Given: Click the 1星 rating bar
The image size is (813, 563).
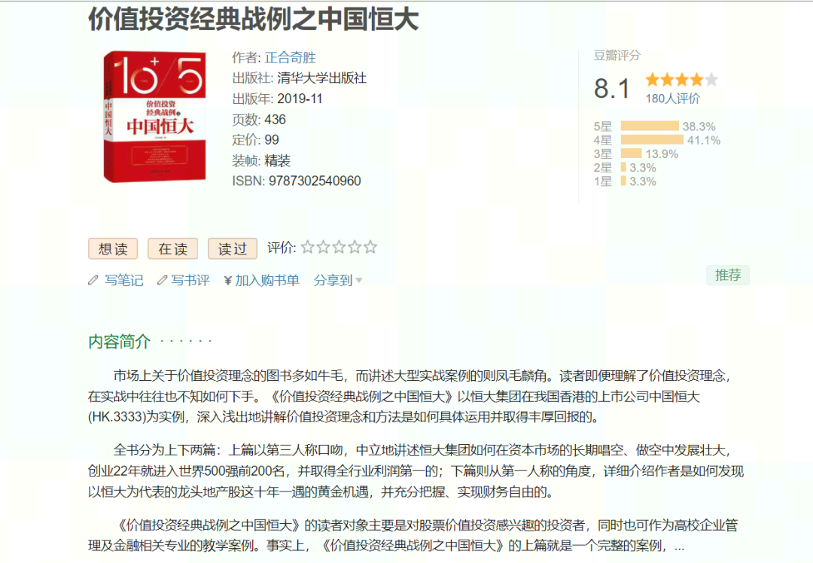Looking at the screenshot, I should pyautogui.click(x=623, y=181).
